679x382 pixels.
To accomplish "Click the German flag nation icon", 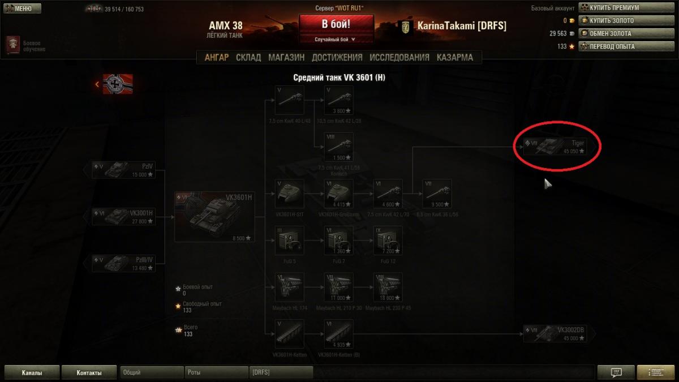I will pyautogui.click(x=118, y=84).
